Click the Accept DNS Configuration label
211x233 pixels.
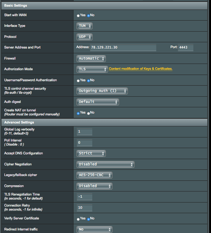[x=24, y=153]
